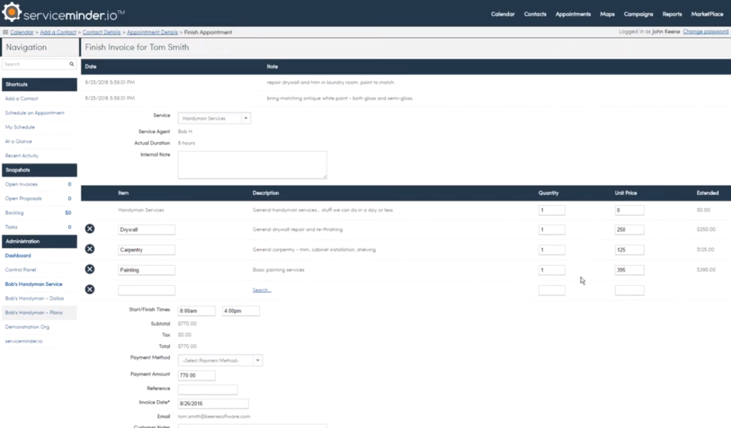Image resolution: width=731 pixels, height=428 pixels.
Task: Open the Reports menu
Action: tap(672, 14)
